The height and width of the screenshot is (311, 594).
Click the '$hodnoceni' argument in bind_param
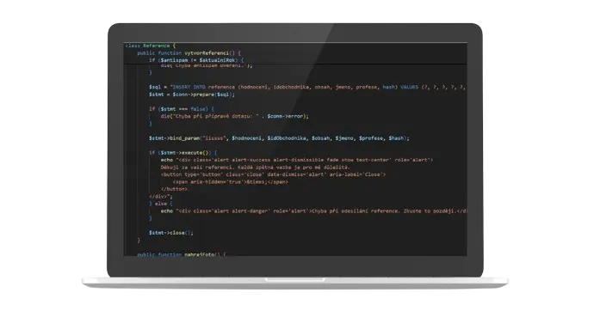[246, 138]
